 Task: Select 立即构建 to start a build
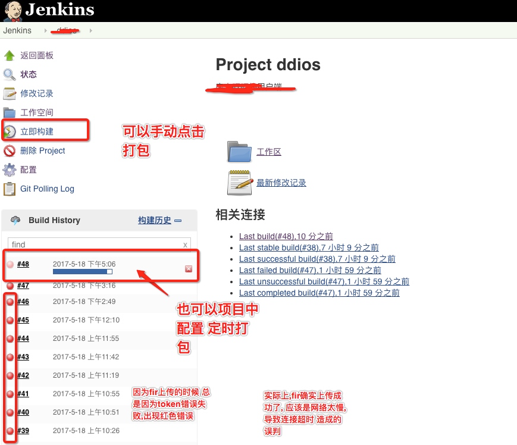click(x=37, y=131)
